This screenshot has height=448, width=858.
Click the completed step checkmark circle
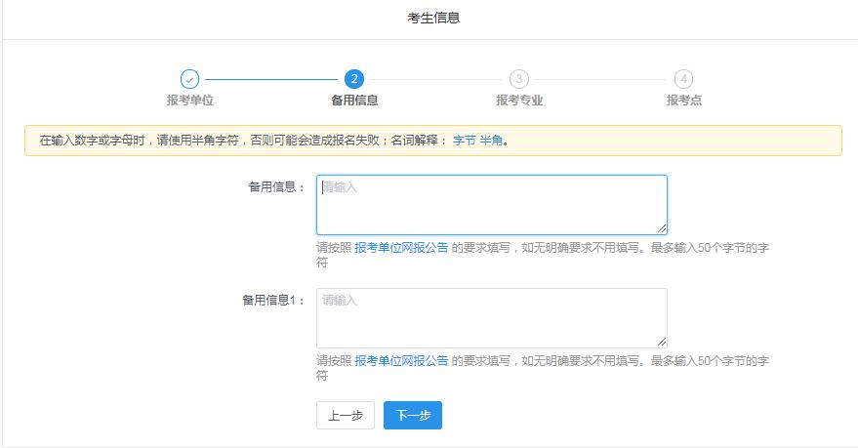point(189,79)
